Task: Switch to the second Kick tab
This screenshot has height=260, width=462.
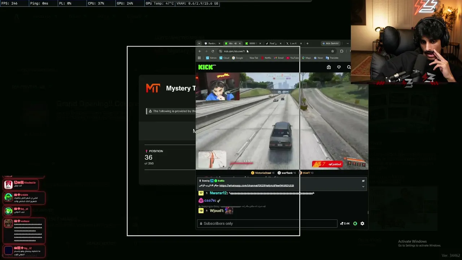Action: (x=253, y=44)
